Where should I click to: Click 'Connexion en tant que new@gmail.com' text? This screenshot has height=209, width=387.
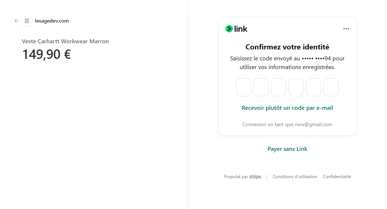point(287,124)
